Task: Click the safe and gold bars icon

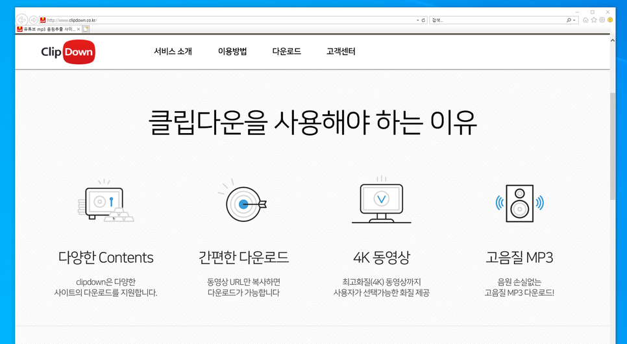Action: (x=106, y=201)
